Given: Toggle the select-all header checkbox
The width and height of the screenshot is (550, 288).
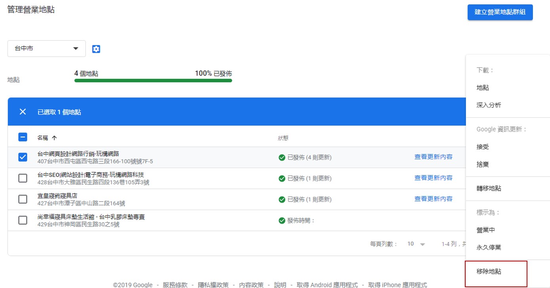Looking at the screenshot, I should pos(23,137).
